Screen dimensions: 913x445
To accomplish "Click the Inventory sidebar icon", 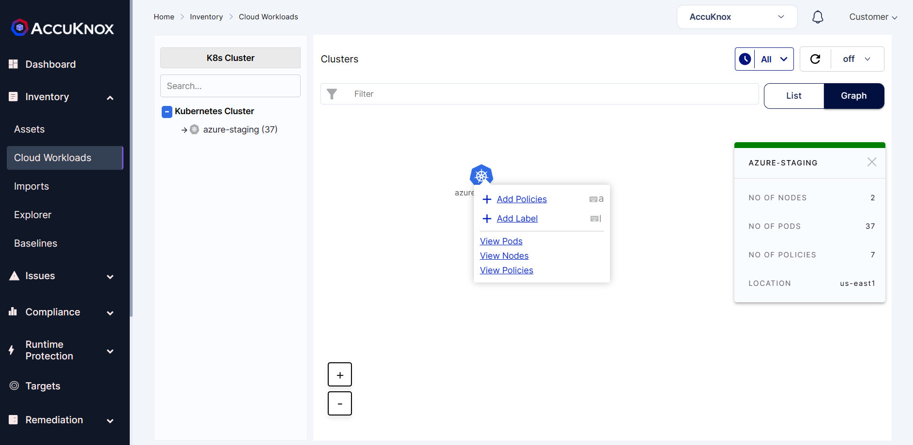I will coord(14,97).
